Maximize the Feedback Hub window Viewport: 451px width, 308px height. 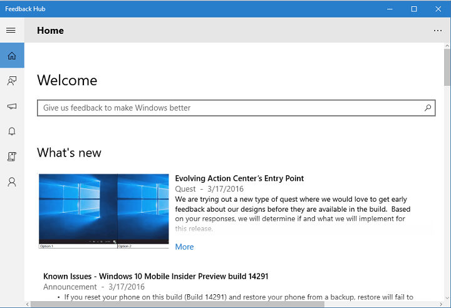click(x=414, y=9)
